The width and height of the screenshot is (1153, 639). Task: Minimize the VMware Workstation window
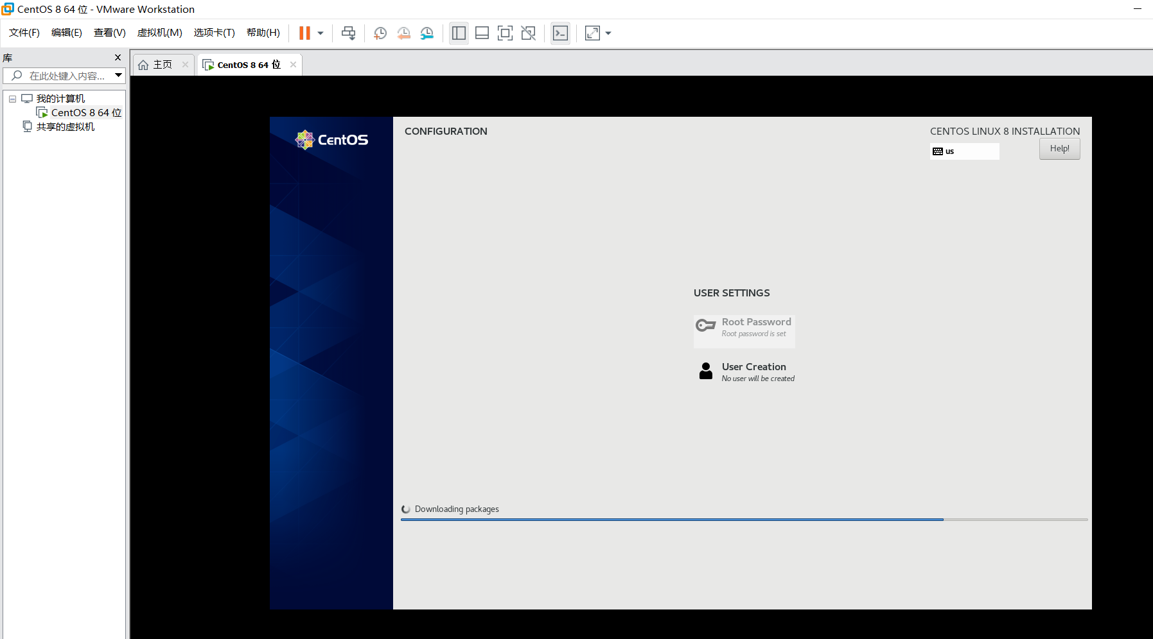pos(1138,9)
